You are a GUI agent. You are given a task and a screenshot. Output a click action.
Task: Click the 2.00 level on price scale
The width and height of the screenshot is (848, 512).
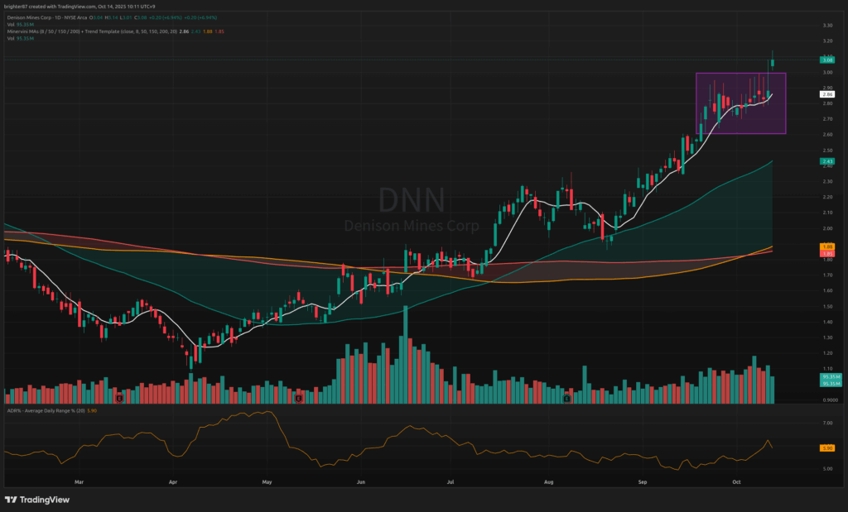click(x=826, y=228)
